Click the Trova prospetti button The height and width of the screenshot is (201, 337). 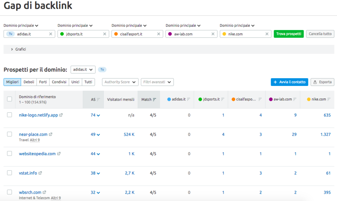click(289, 34)
